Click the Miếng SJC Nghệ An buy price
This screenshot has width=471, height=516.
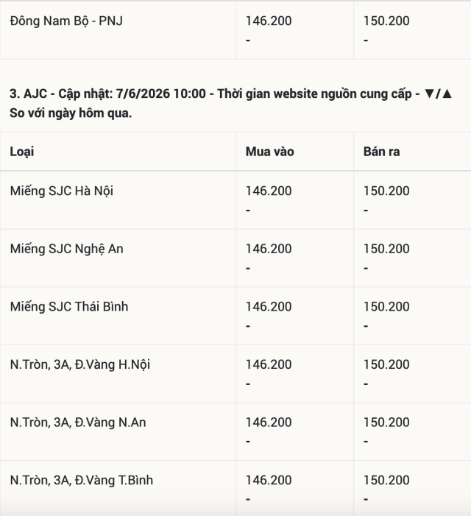269,249
